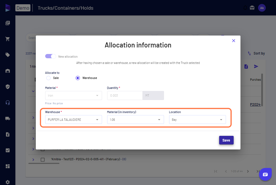Viewport: 276px width, 185px height.
Task: Open the Ak user avatar menu
Action: click(262, 8)
